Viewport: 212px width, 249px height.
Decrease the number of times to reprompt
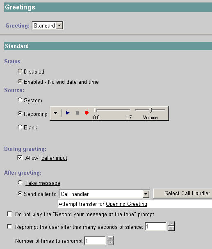click(110, 243)
